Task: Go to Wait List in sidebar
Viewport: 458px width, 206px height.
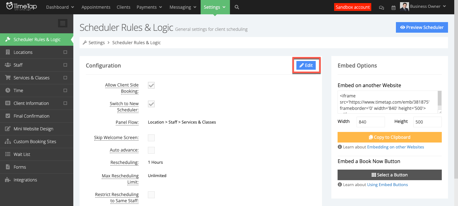Action: 22,154
